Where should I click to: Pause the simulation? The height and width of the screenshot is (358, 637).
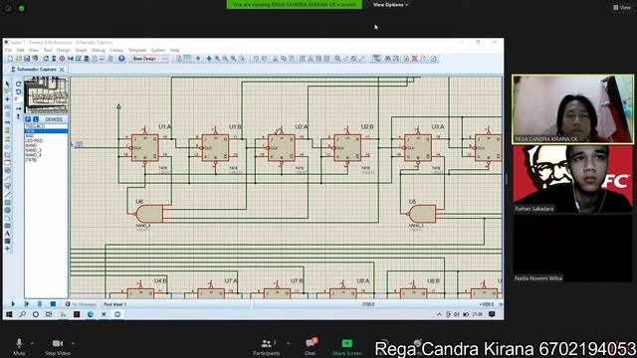coord(40,304)
